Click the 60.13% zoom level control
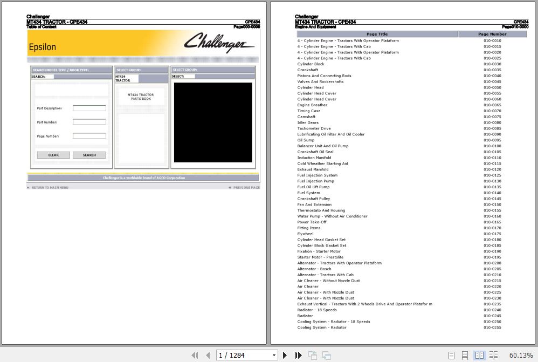The width and height of the screenshot is (538, 362). [x=520, y=355]
